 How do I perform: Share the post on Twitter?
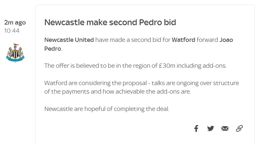pyautogui.click(x=210, y=129)
